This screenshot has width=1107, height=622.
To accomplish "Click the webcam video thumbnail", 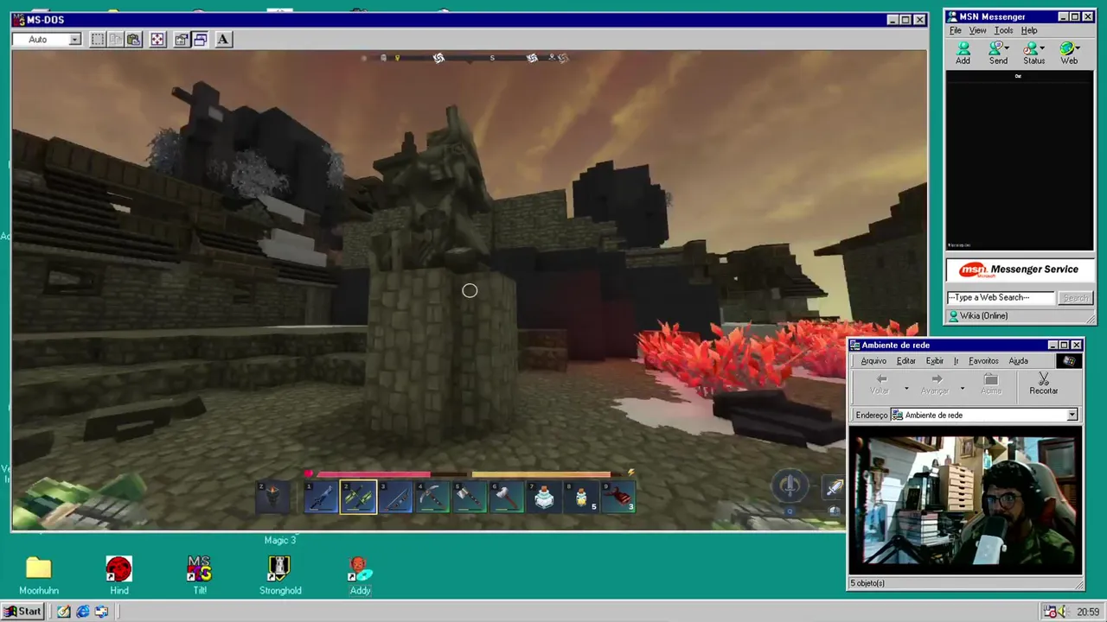I will (965, 502).
